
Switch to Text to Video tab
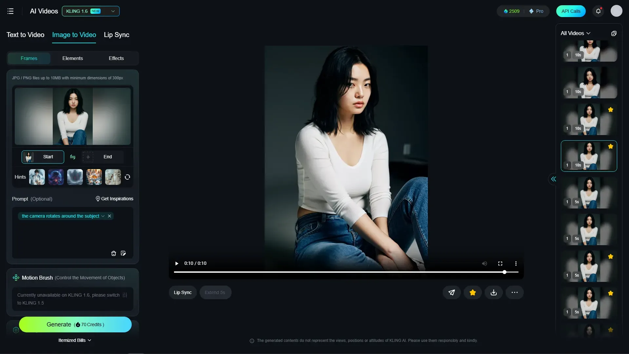(26, 35)
